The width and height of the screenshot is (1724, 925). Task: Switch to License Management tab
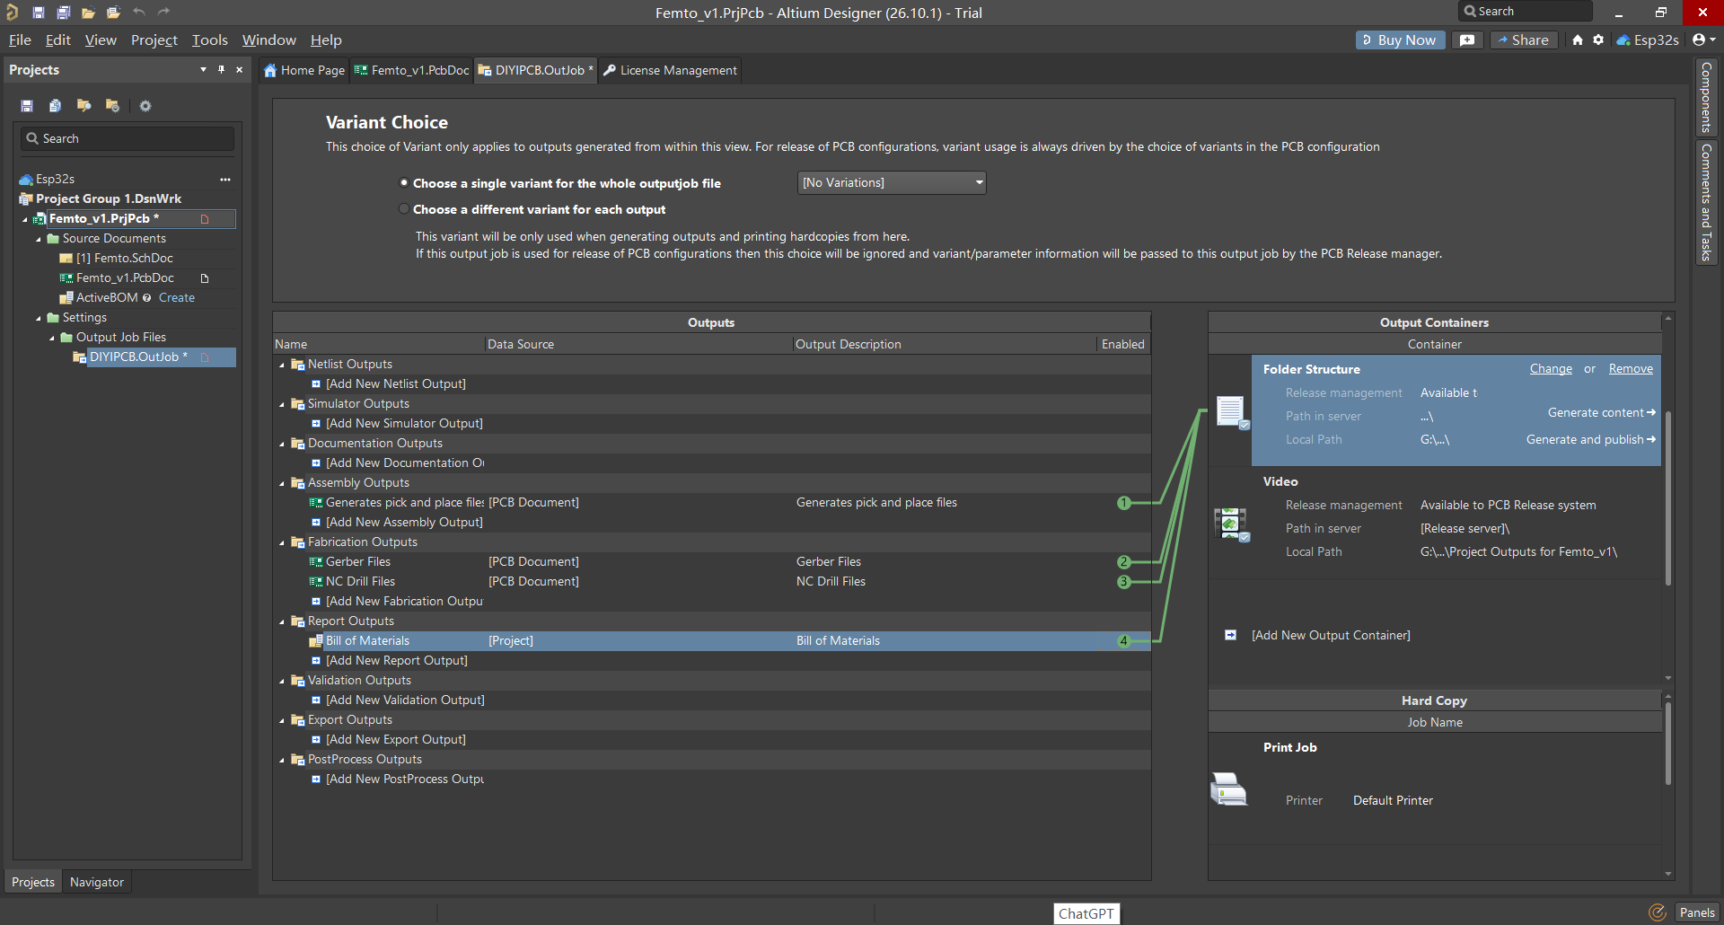click(x=670, y=70)
